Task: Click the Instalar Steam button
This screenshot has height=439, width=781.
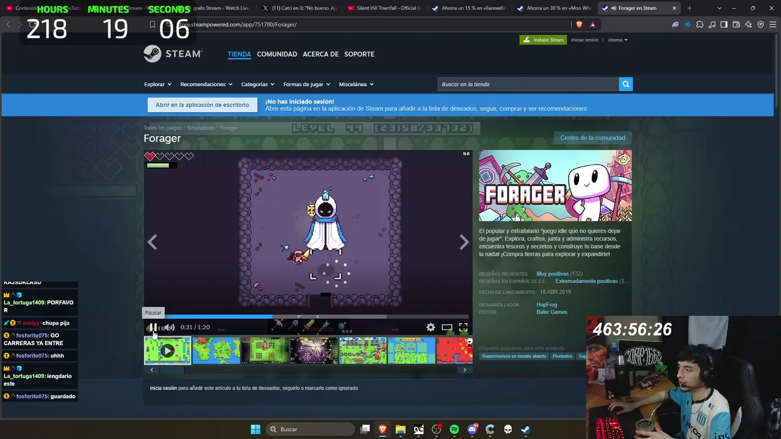Action: point(543,40)
